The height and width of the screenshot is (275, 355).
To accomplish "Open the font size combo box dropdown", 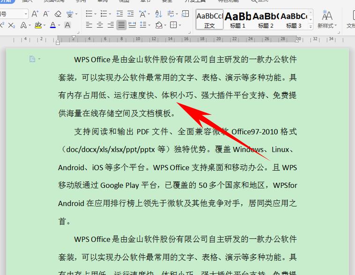I will coord(26,14).
